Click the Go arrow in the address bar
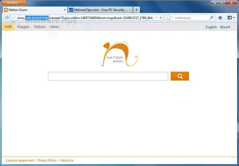 (x=161, y=18)
